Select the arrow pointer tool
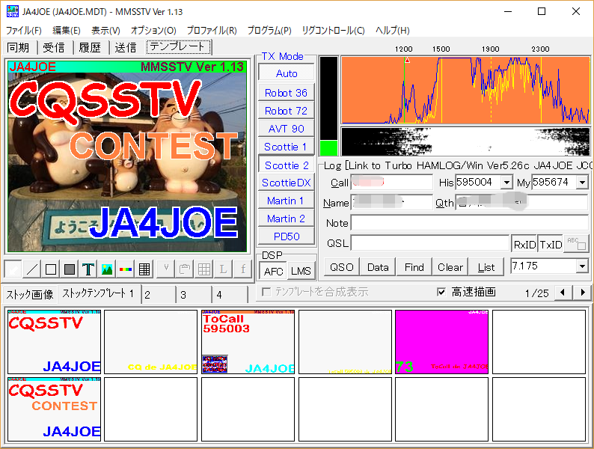 pos(13,269)
